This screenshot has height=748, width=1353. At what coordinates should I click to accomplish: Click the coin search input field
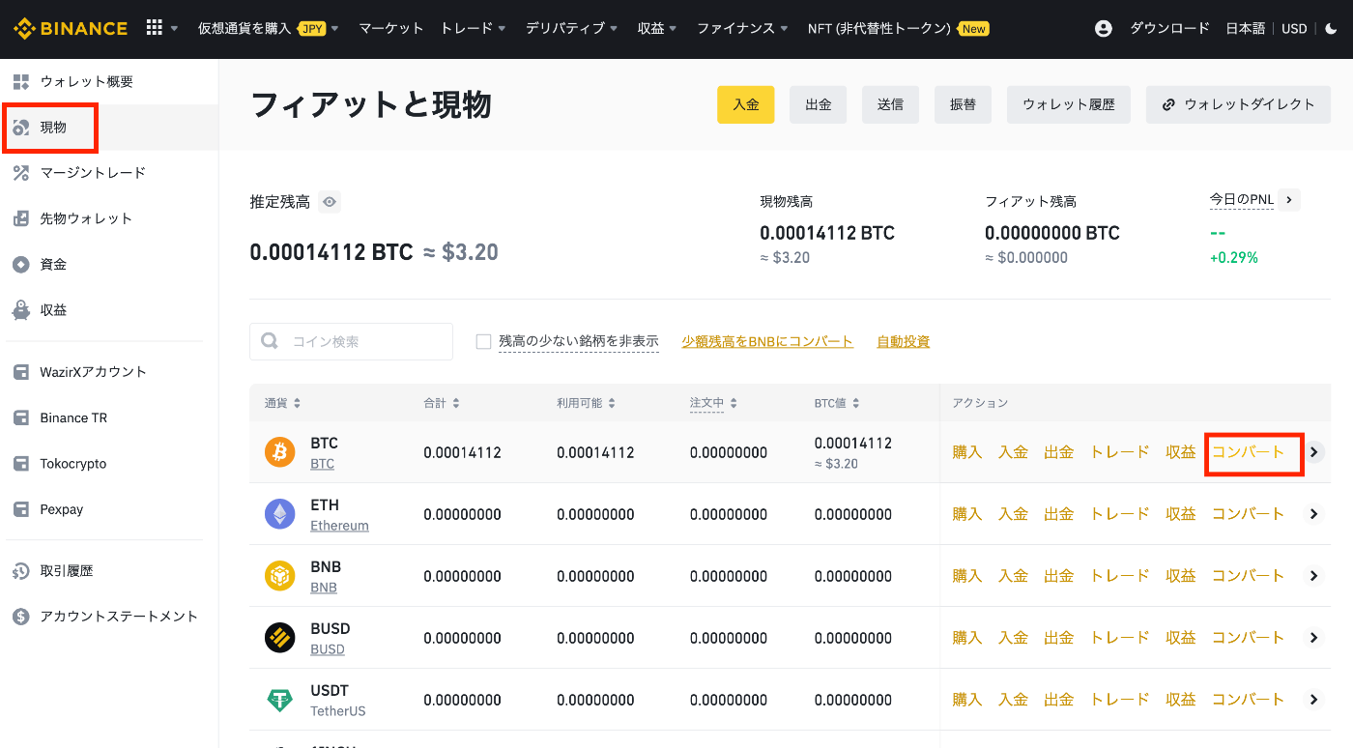pos(351,341)
